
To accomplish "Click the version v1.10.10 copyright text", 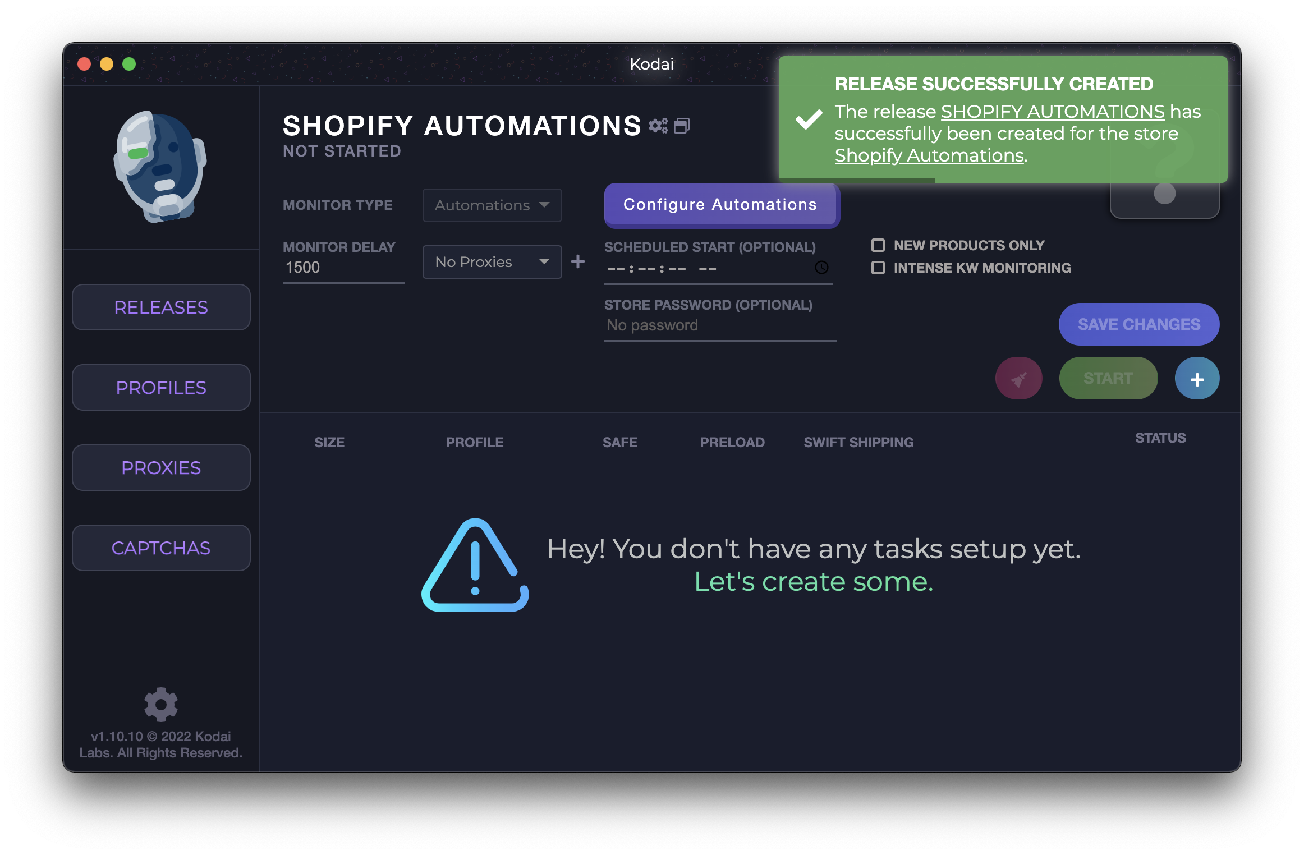I will tap(161, 744).
